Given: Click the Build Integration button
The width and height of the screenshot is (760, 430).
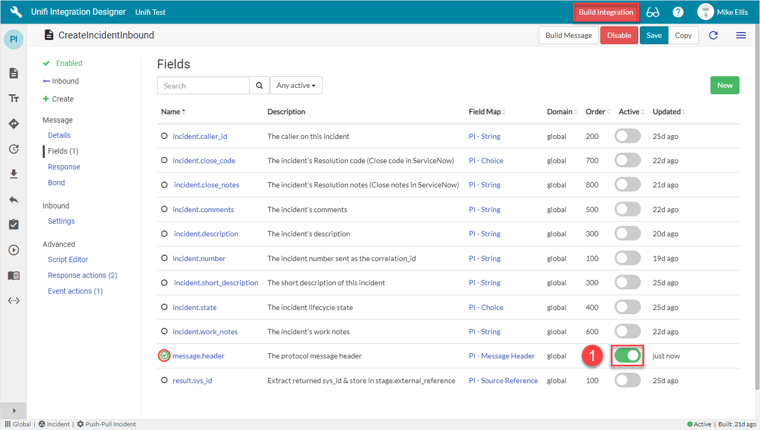Looking at the screenshot, I should point(606,12).
